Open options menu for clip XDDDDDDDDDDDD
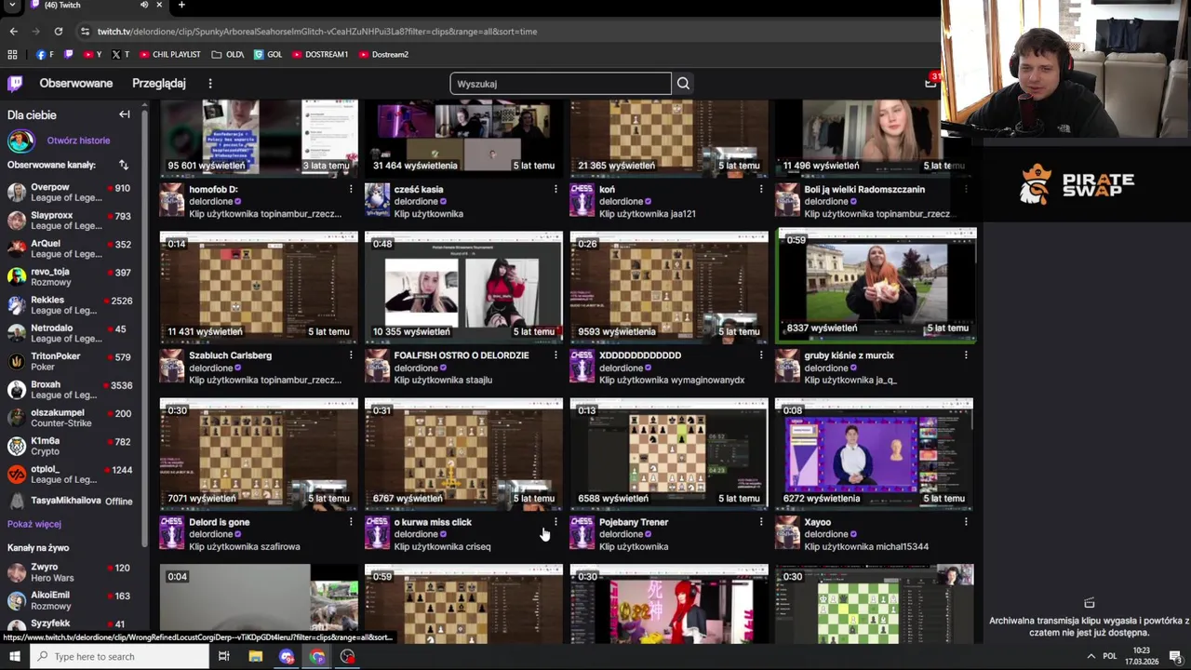 click(761, 355)
